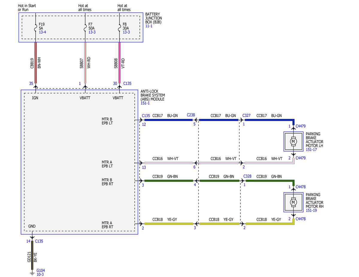Open the 13-4 reference under fuse F19
Image resolution: width=359 pixels, height=277 pixels.
click(x=42, y=32)
